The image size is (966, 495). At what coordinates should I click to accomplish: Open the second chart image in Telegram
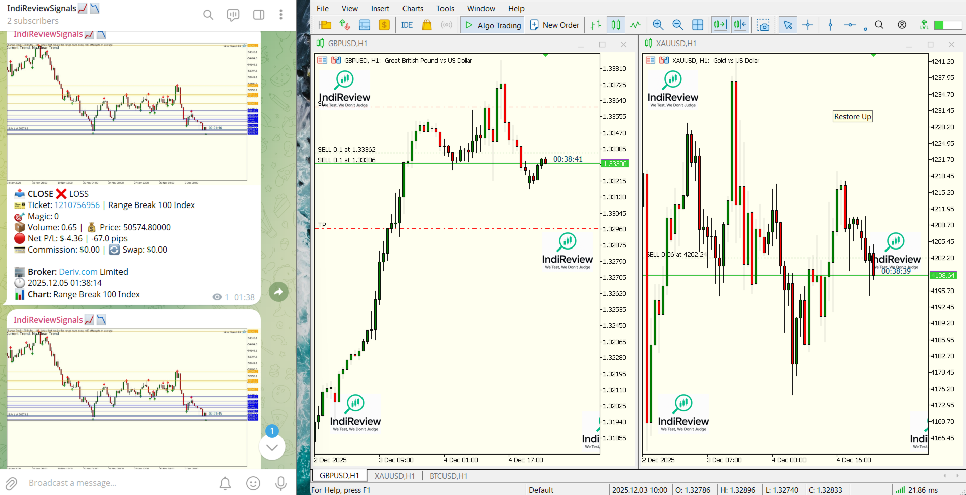[x=133, y=399]
